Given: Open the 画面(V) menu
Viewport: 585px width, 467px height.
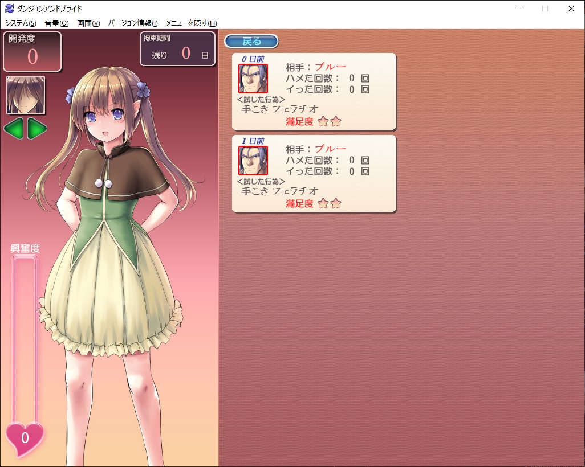Looking at the screenshot, I should coord(88,23).
